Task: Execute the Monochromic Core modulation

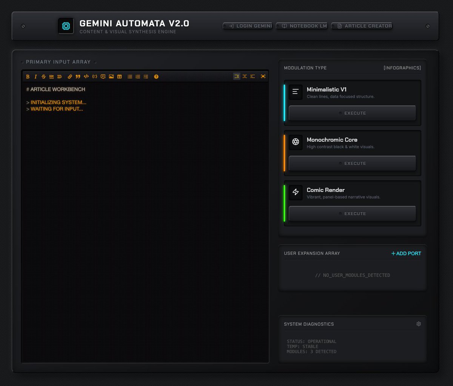Action: (x=352, y=163)
